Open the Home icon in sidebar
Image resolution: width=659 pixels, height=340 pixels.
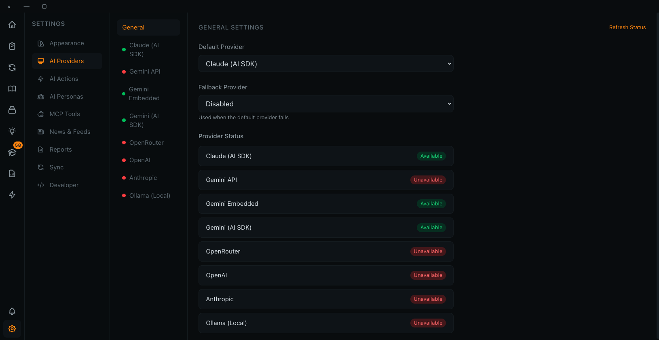(12, 25)
